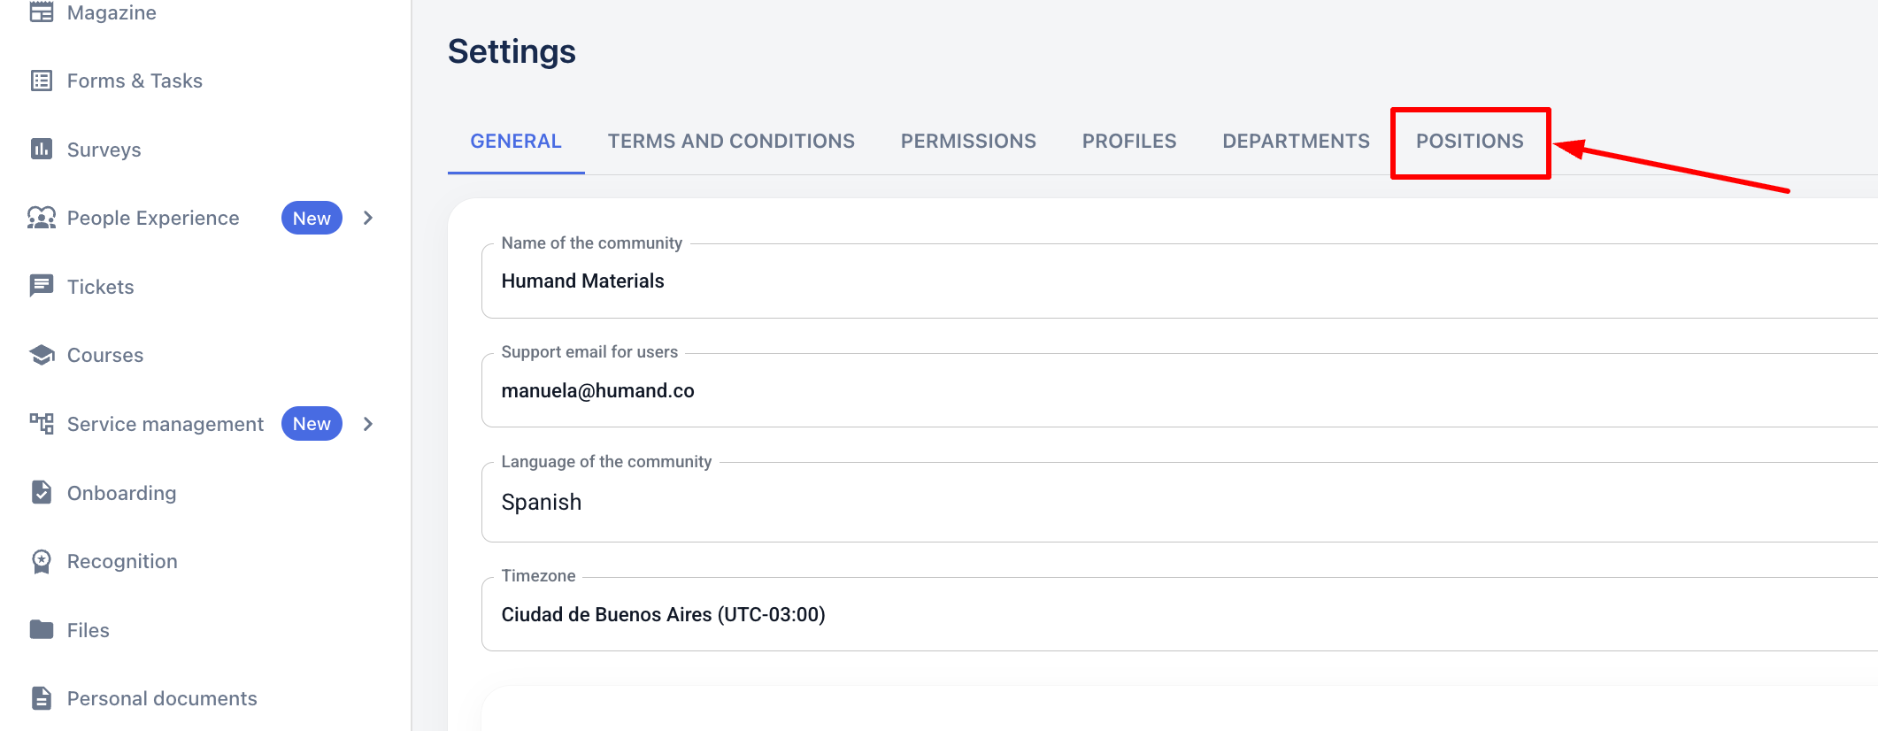Select the Tickets chat icon
The width and height of the screenshot is (1878, 731).
[x=41, y=286]
